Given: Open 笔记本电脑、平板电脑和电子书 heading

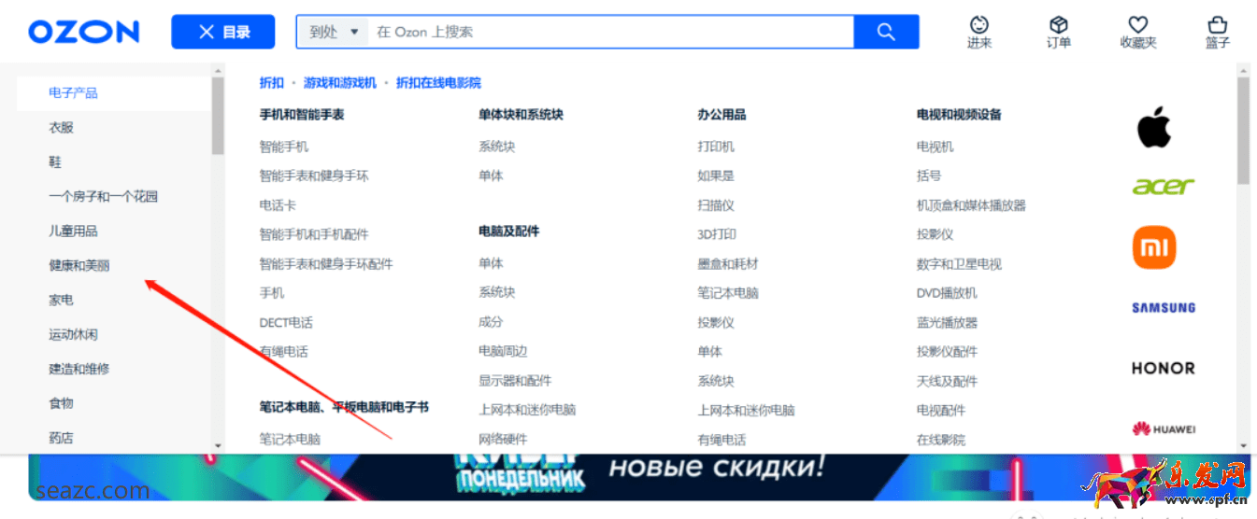Looking at the screenshot, I should 344,407.
